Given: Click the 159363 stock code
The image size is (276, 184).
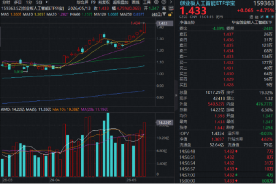Looking at the screenshot, I should coord(263,3).
